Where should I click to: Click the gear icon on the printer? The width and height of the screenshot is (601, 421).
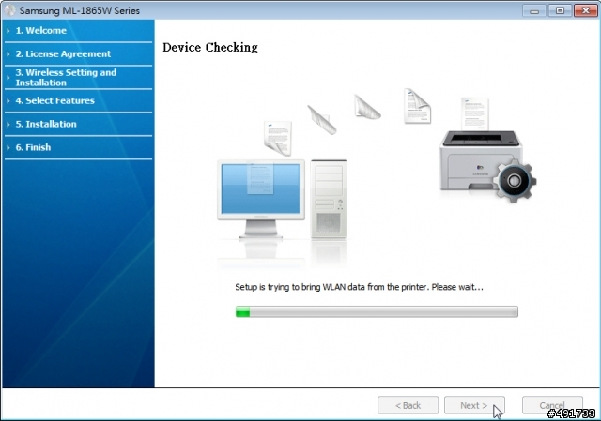pos(515,180)
